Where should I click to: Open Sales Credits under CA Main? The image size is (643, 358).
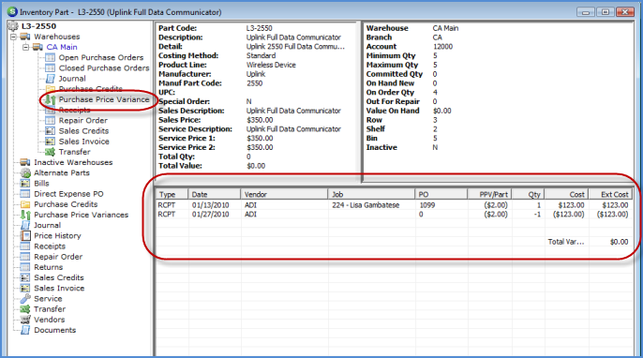click(x=83, y=131)
